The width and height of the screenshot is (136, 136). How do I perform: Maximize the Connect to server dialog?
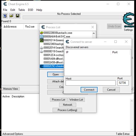[x=116, y=42]
